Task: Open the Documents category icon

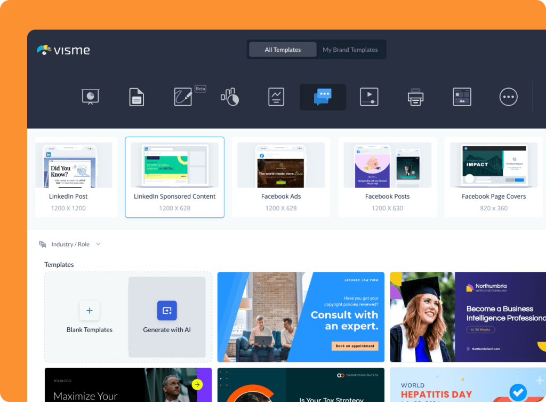Action: point(136,97)
